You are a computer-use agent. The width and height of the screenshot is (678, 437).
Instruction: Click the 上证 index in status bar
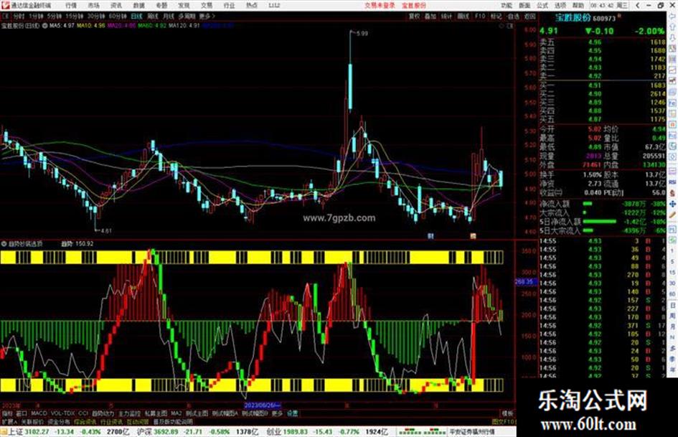click(15, 431)
